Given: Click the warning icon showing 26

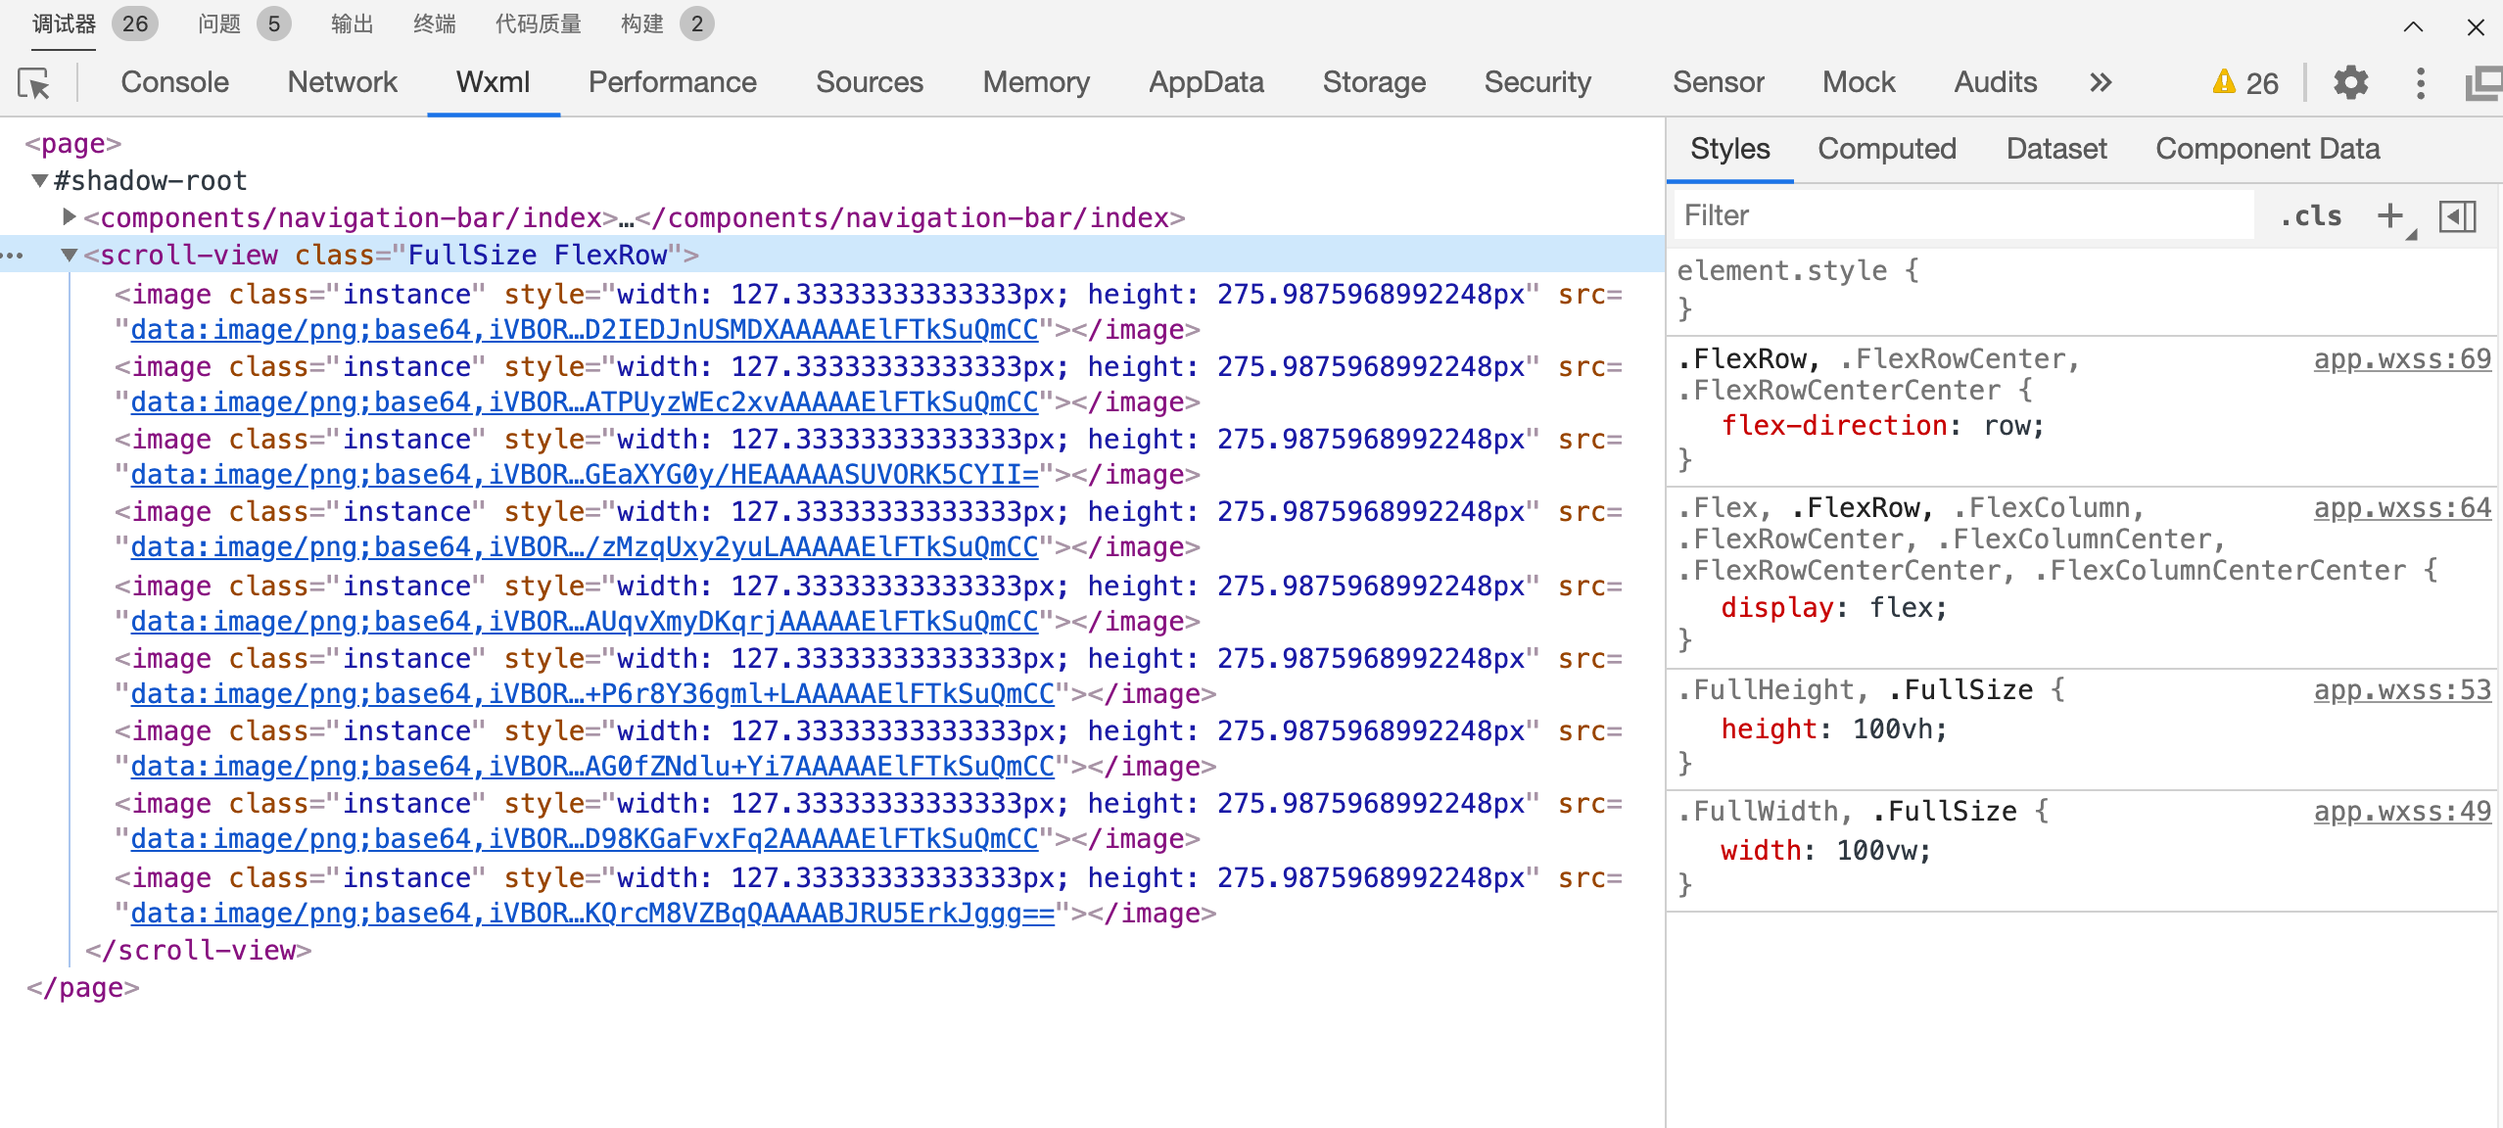Looking at the screenshot, I should pyautogui.click(x=2225, y=82).
